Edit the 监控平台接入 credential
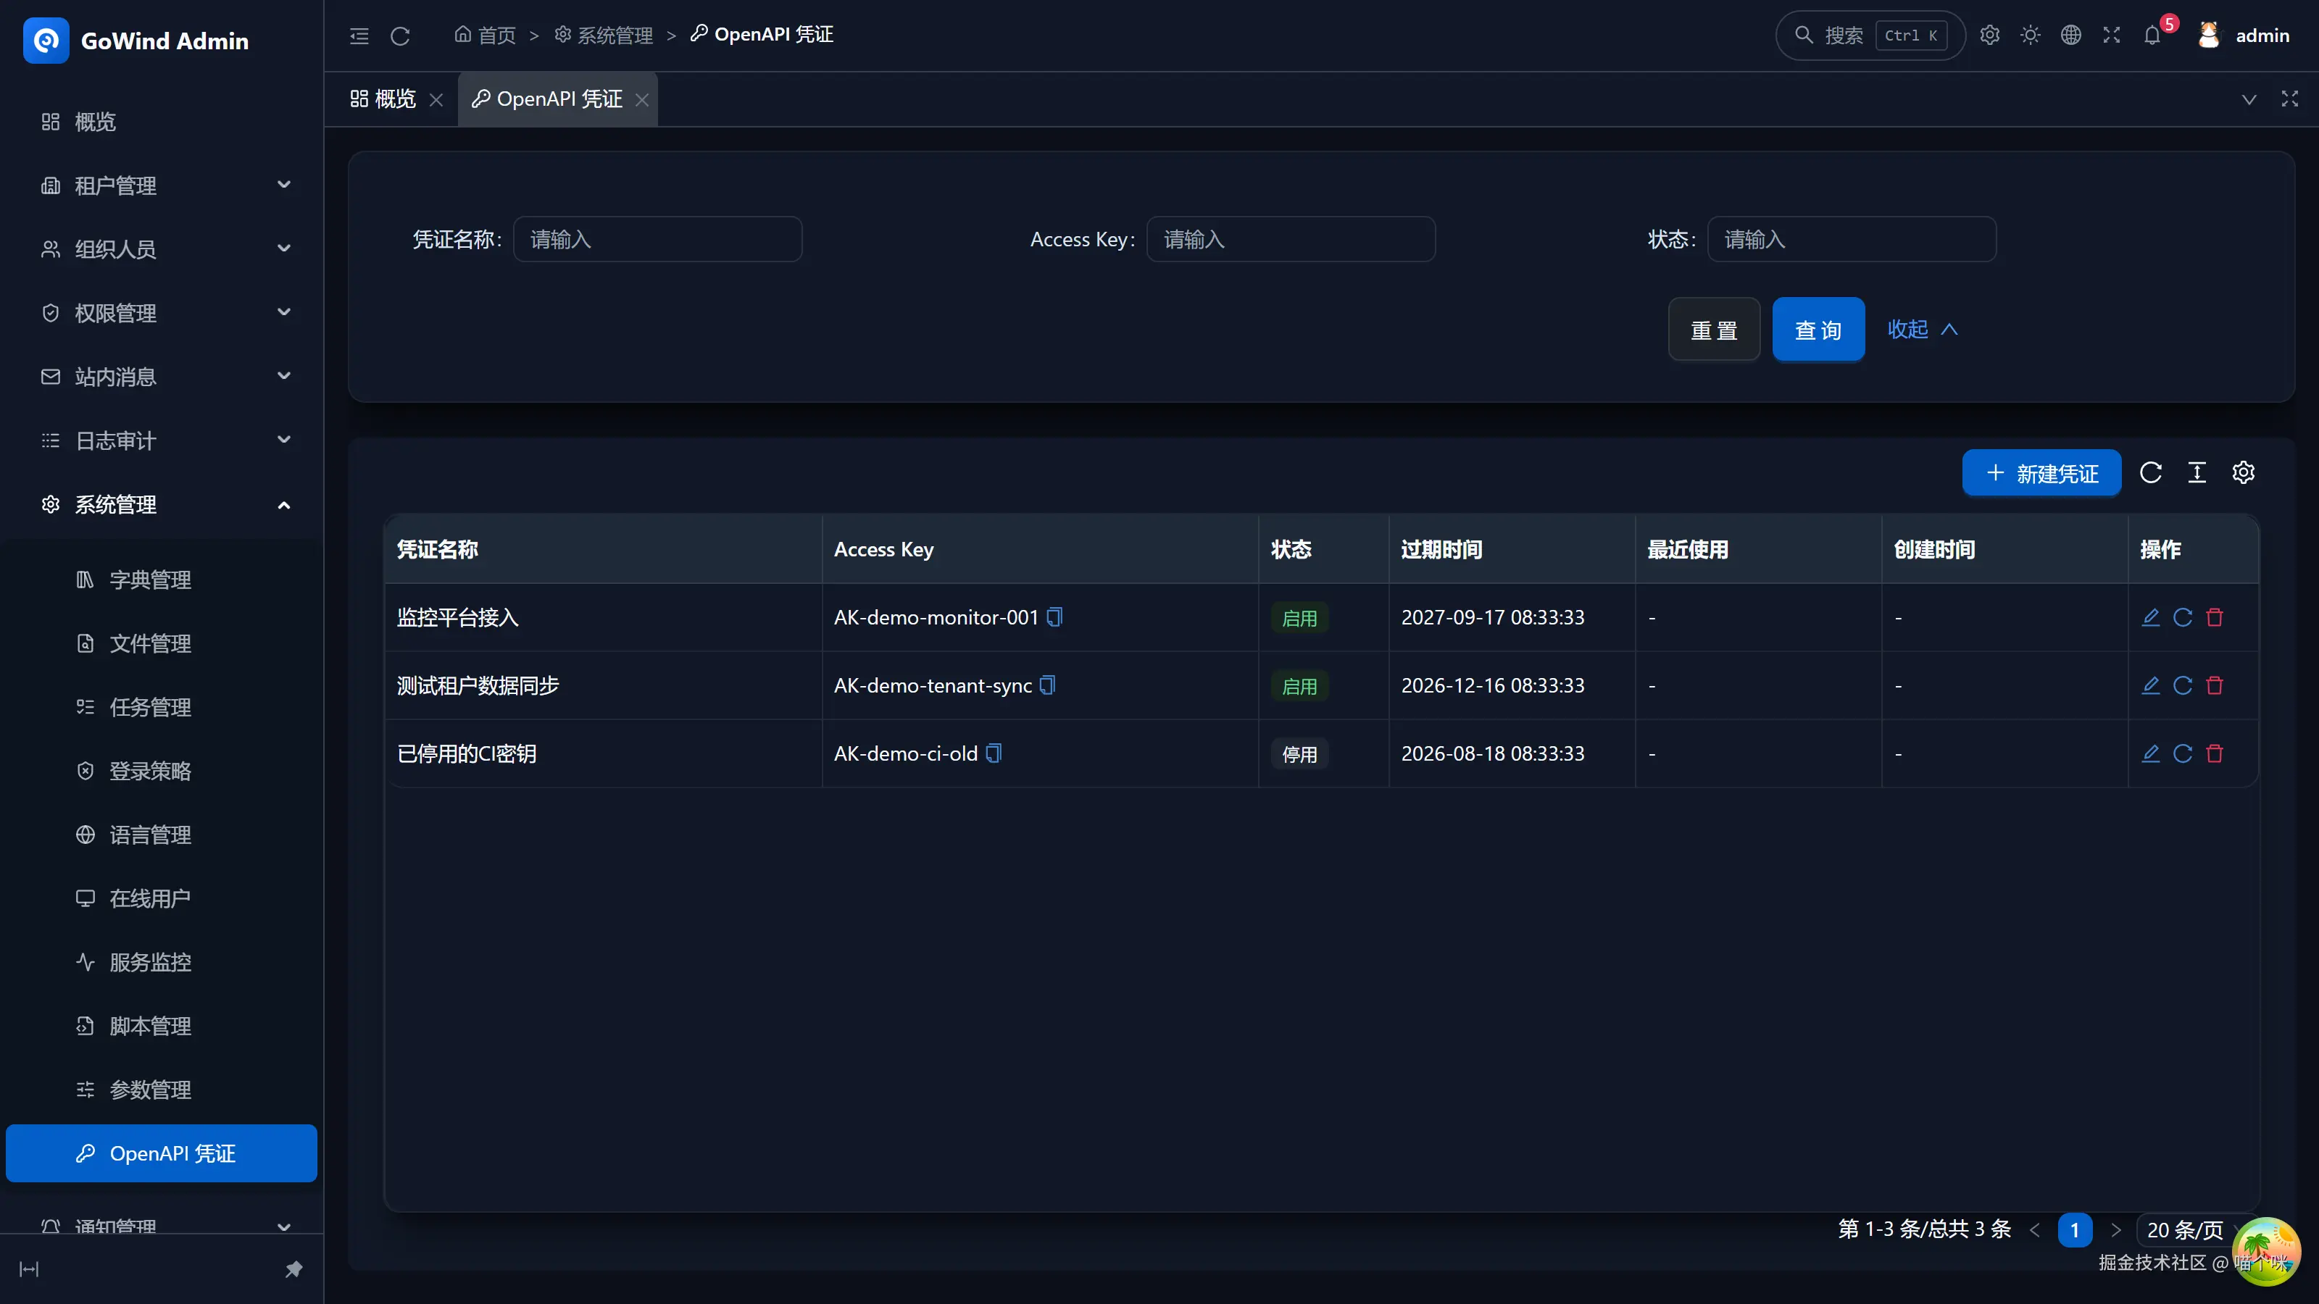The image size is (2319, 1304). (2151, 617)
